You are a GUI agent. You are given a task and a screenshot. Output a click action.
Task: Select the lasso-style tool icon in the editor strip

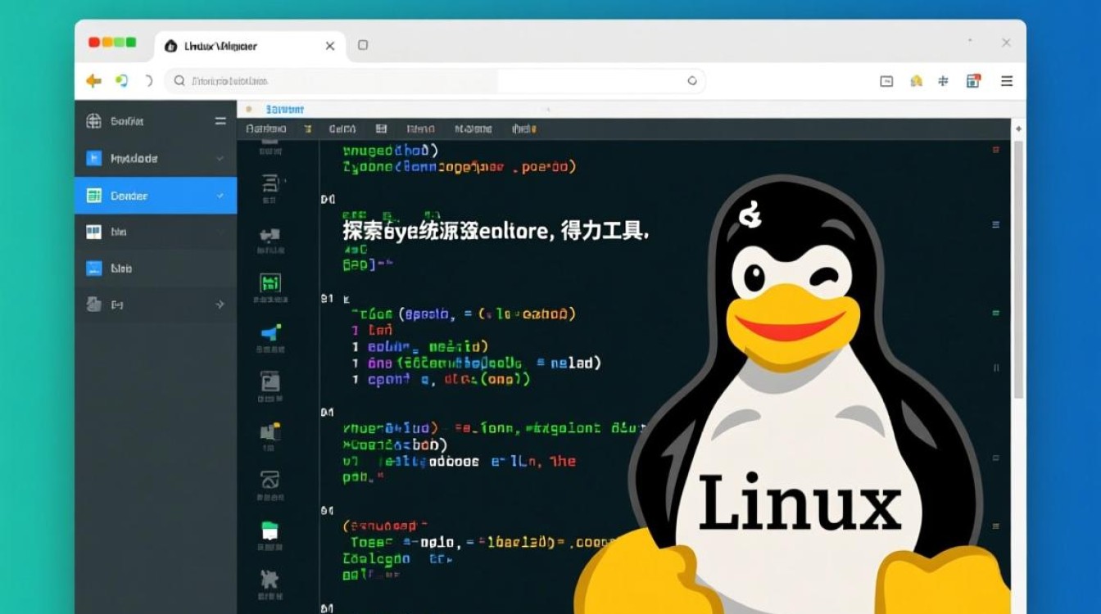pos(271,481)
